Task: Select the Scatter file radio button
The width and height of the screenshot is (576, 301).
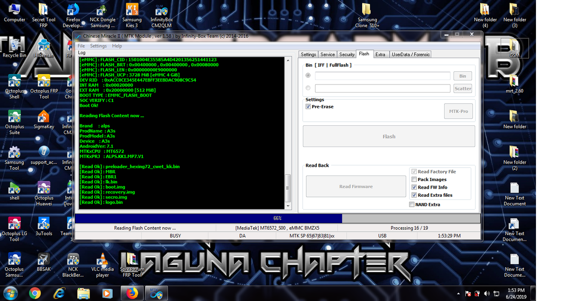Action: [308, 88]
